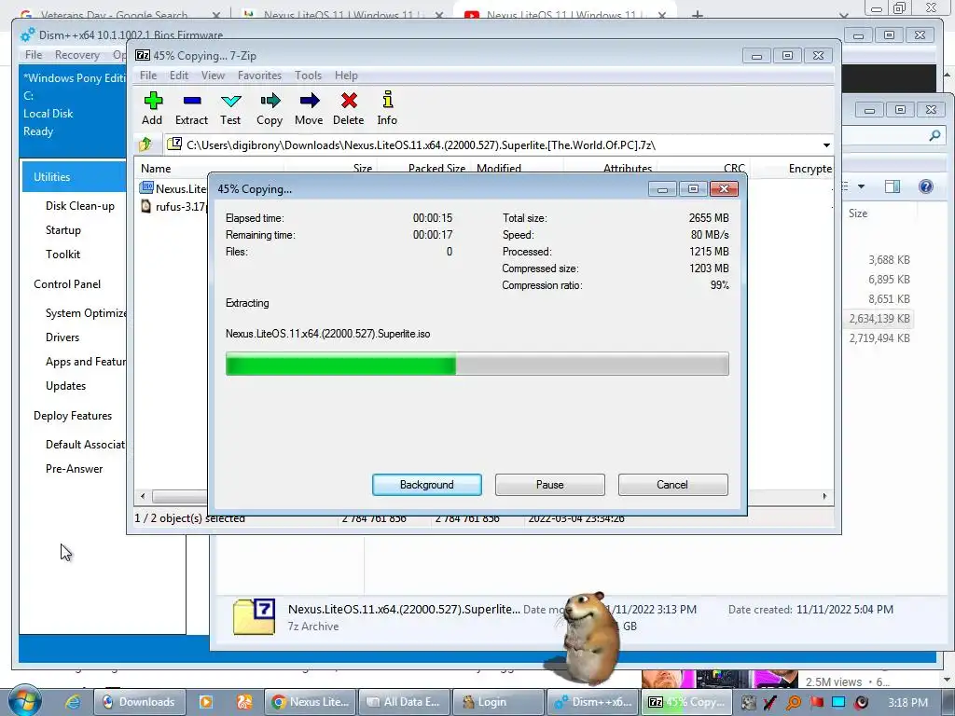Open Default Associations in Dism++

click(85, 445)
